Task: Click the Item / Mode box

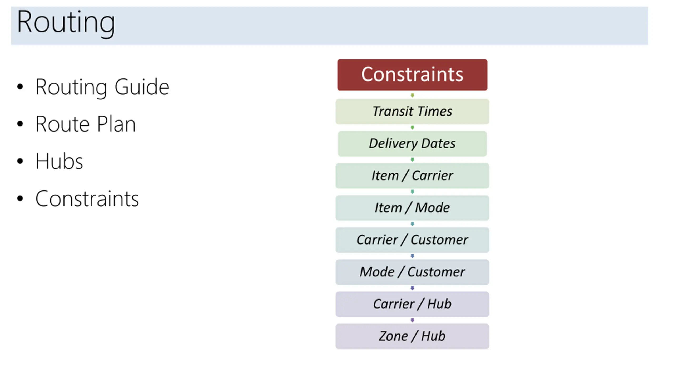Action: point(412,208)
